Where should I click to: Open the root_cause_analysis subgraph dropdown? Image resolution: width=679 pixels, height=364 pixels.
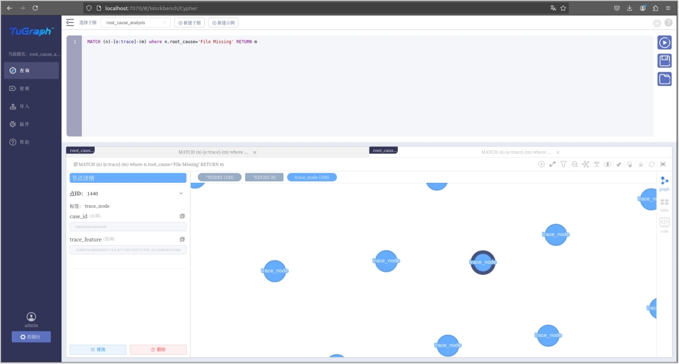(136, 23)
